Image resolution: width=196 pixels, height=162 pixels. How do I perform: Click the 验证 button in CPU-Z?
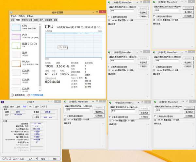43,159
